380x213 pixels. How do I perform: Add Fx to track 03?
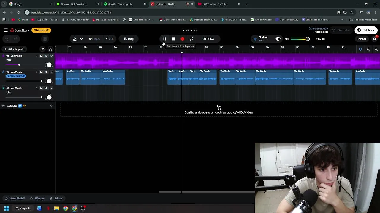tap(9, 92)
